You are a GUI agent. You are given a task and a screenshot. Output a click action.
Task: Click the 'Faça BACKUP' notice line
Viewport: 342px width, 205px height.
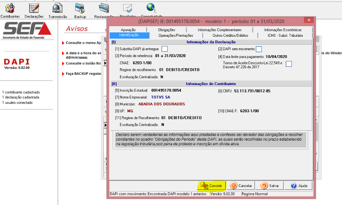83,74
